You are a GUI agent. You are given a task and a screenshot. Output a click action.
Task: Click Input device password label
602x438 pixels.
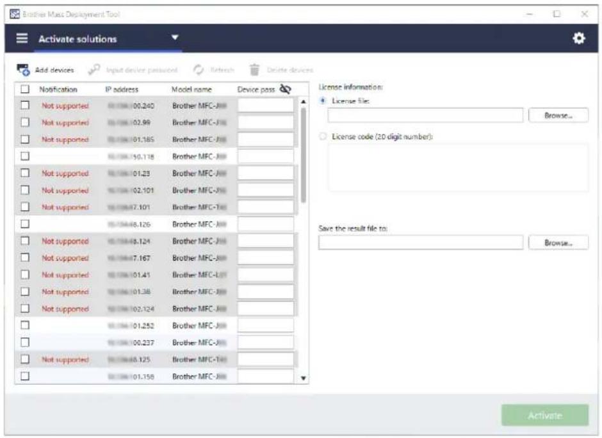(x=142, y=70)
